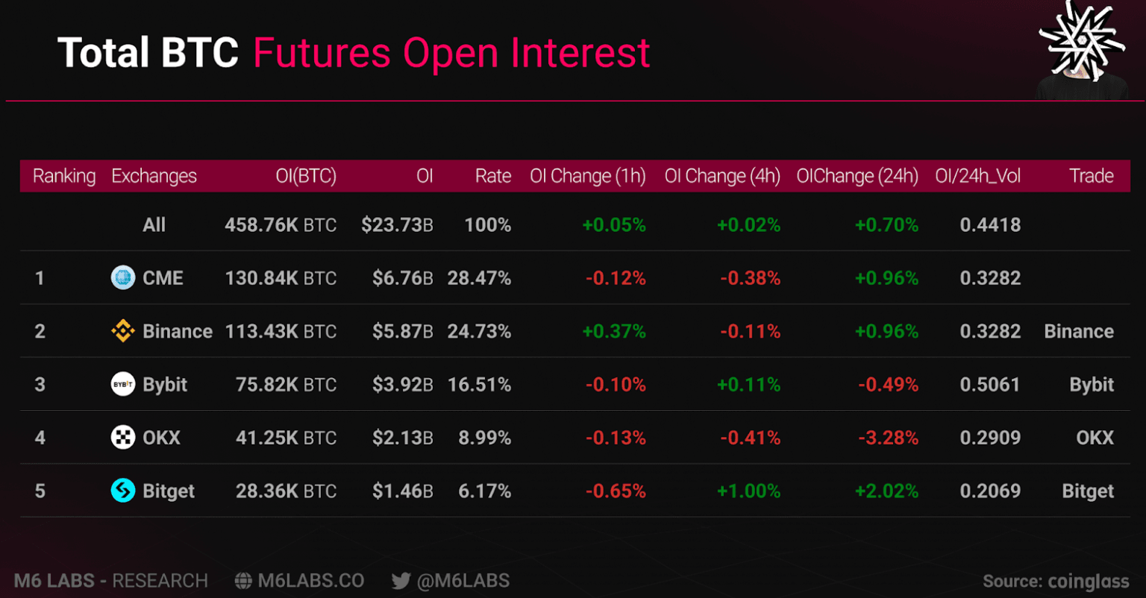Click the Bybit logo icon

click(123, 385)
